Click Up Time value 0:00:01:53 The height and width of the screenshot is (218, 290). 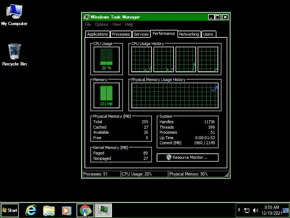point(205,138)
